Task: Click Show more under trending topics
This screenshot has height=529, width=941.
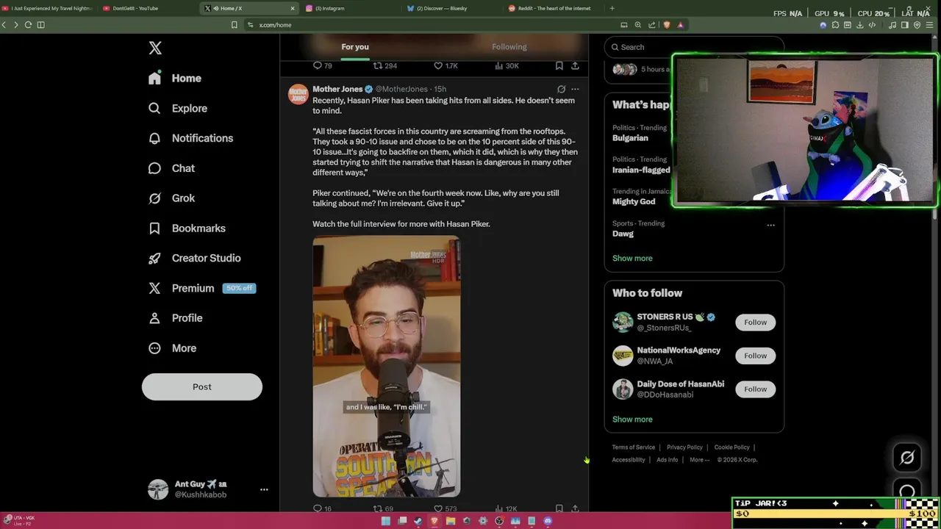Action: point(632,259)
